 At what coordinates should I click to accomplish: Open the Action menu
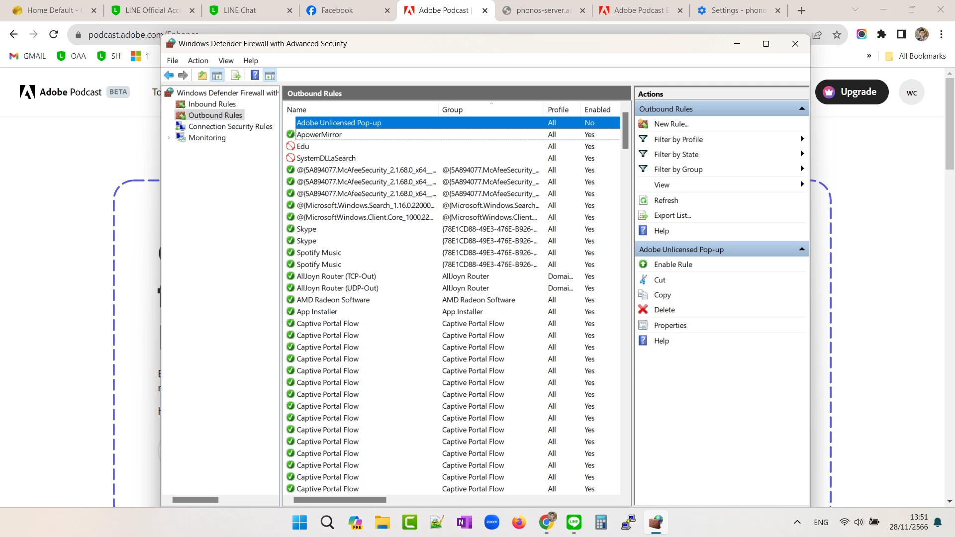(x=198, y=61)
